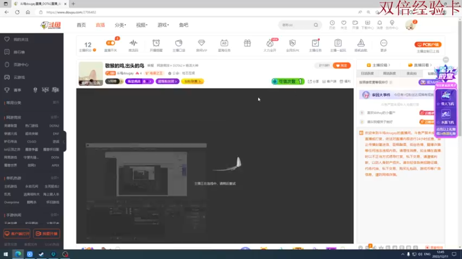
Task: Click the search magnifier icon in search box
Action: (316, 25)
